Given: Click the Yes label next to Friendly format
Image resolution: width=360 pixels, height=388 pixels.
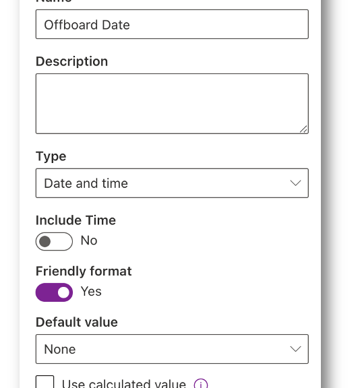Looking at the screenshot, I should [x=91, y=292].
